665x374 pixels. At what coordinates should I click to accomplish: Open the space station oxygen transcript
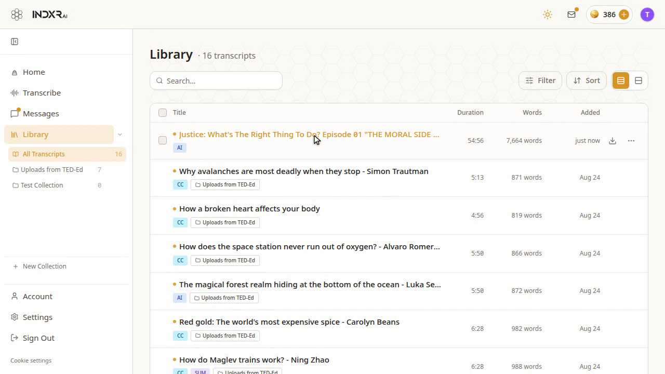[310, 247]
